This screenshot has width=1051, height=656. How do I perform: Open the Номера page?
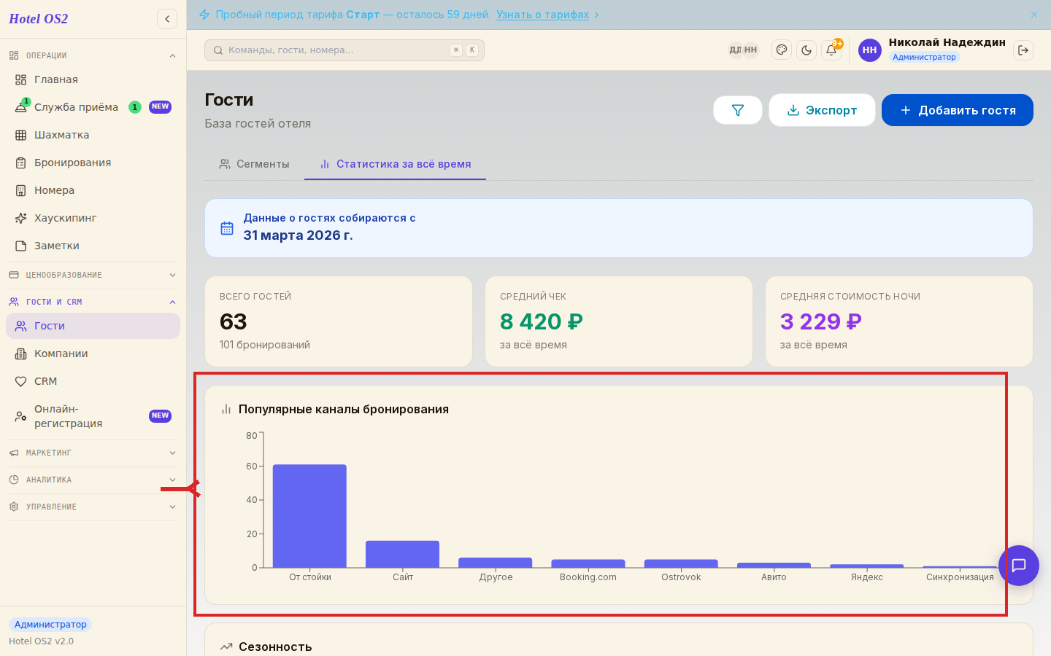(93, 190)
